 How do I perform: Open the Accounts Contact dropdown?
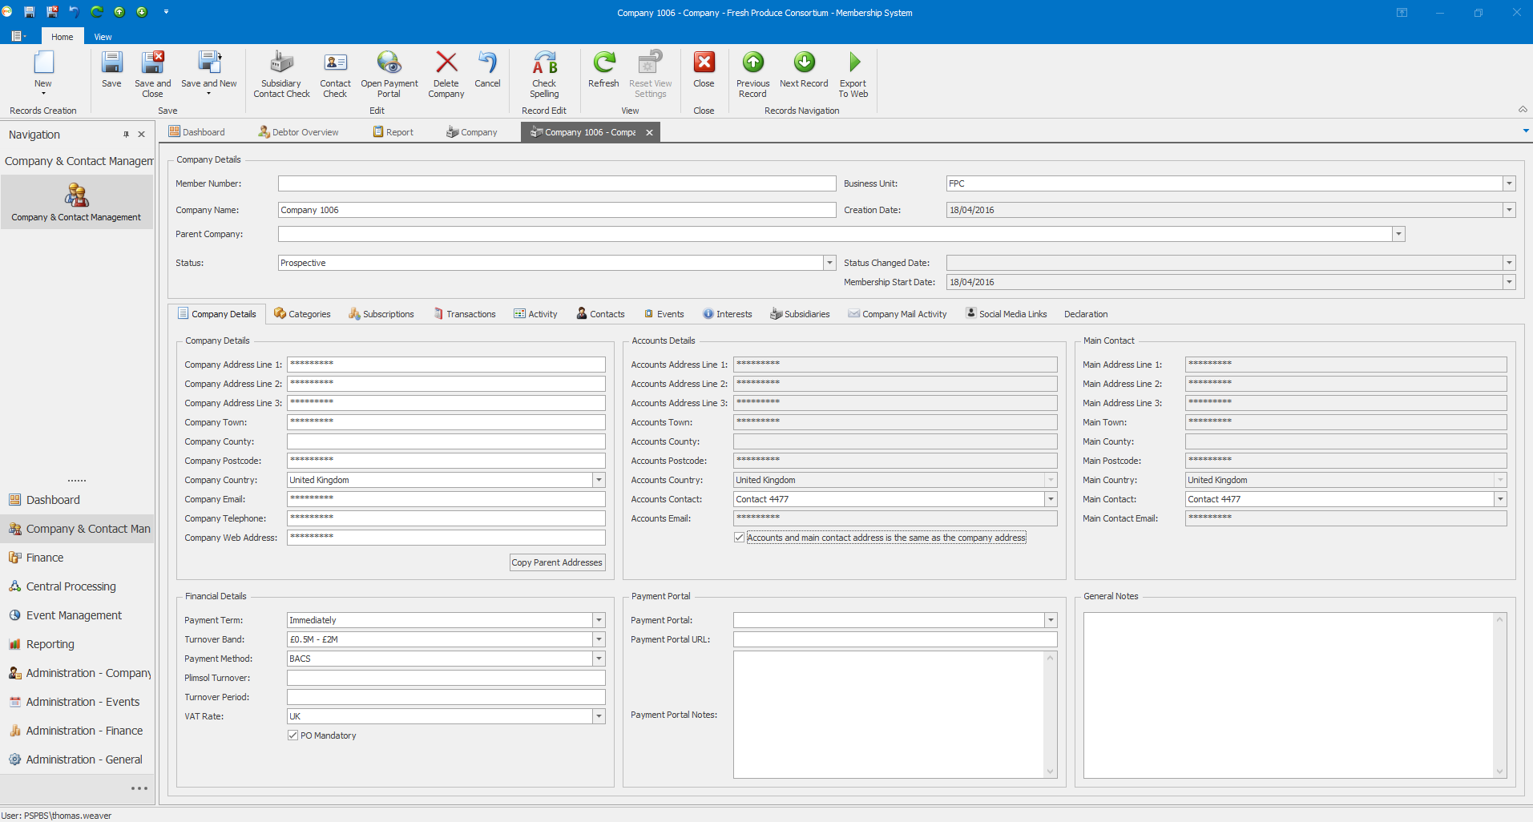pyautogui.click(x=1051, y=499)
